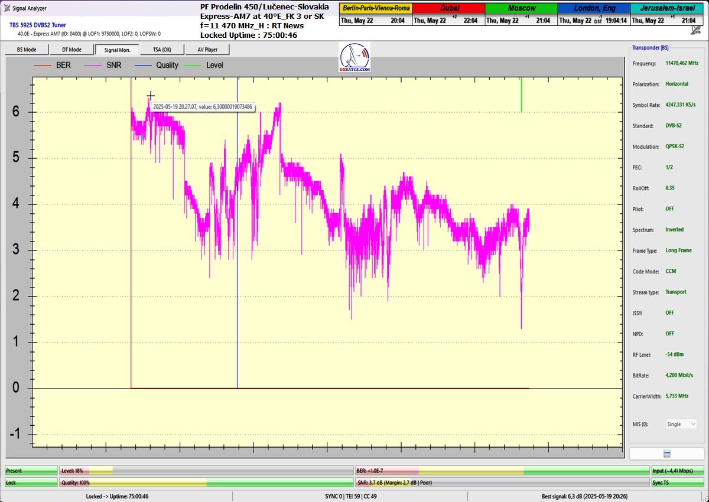Screen dimensions: 709x502
Task: Click the Lock status indicator
Action: click(x=31, y=483)
